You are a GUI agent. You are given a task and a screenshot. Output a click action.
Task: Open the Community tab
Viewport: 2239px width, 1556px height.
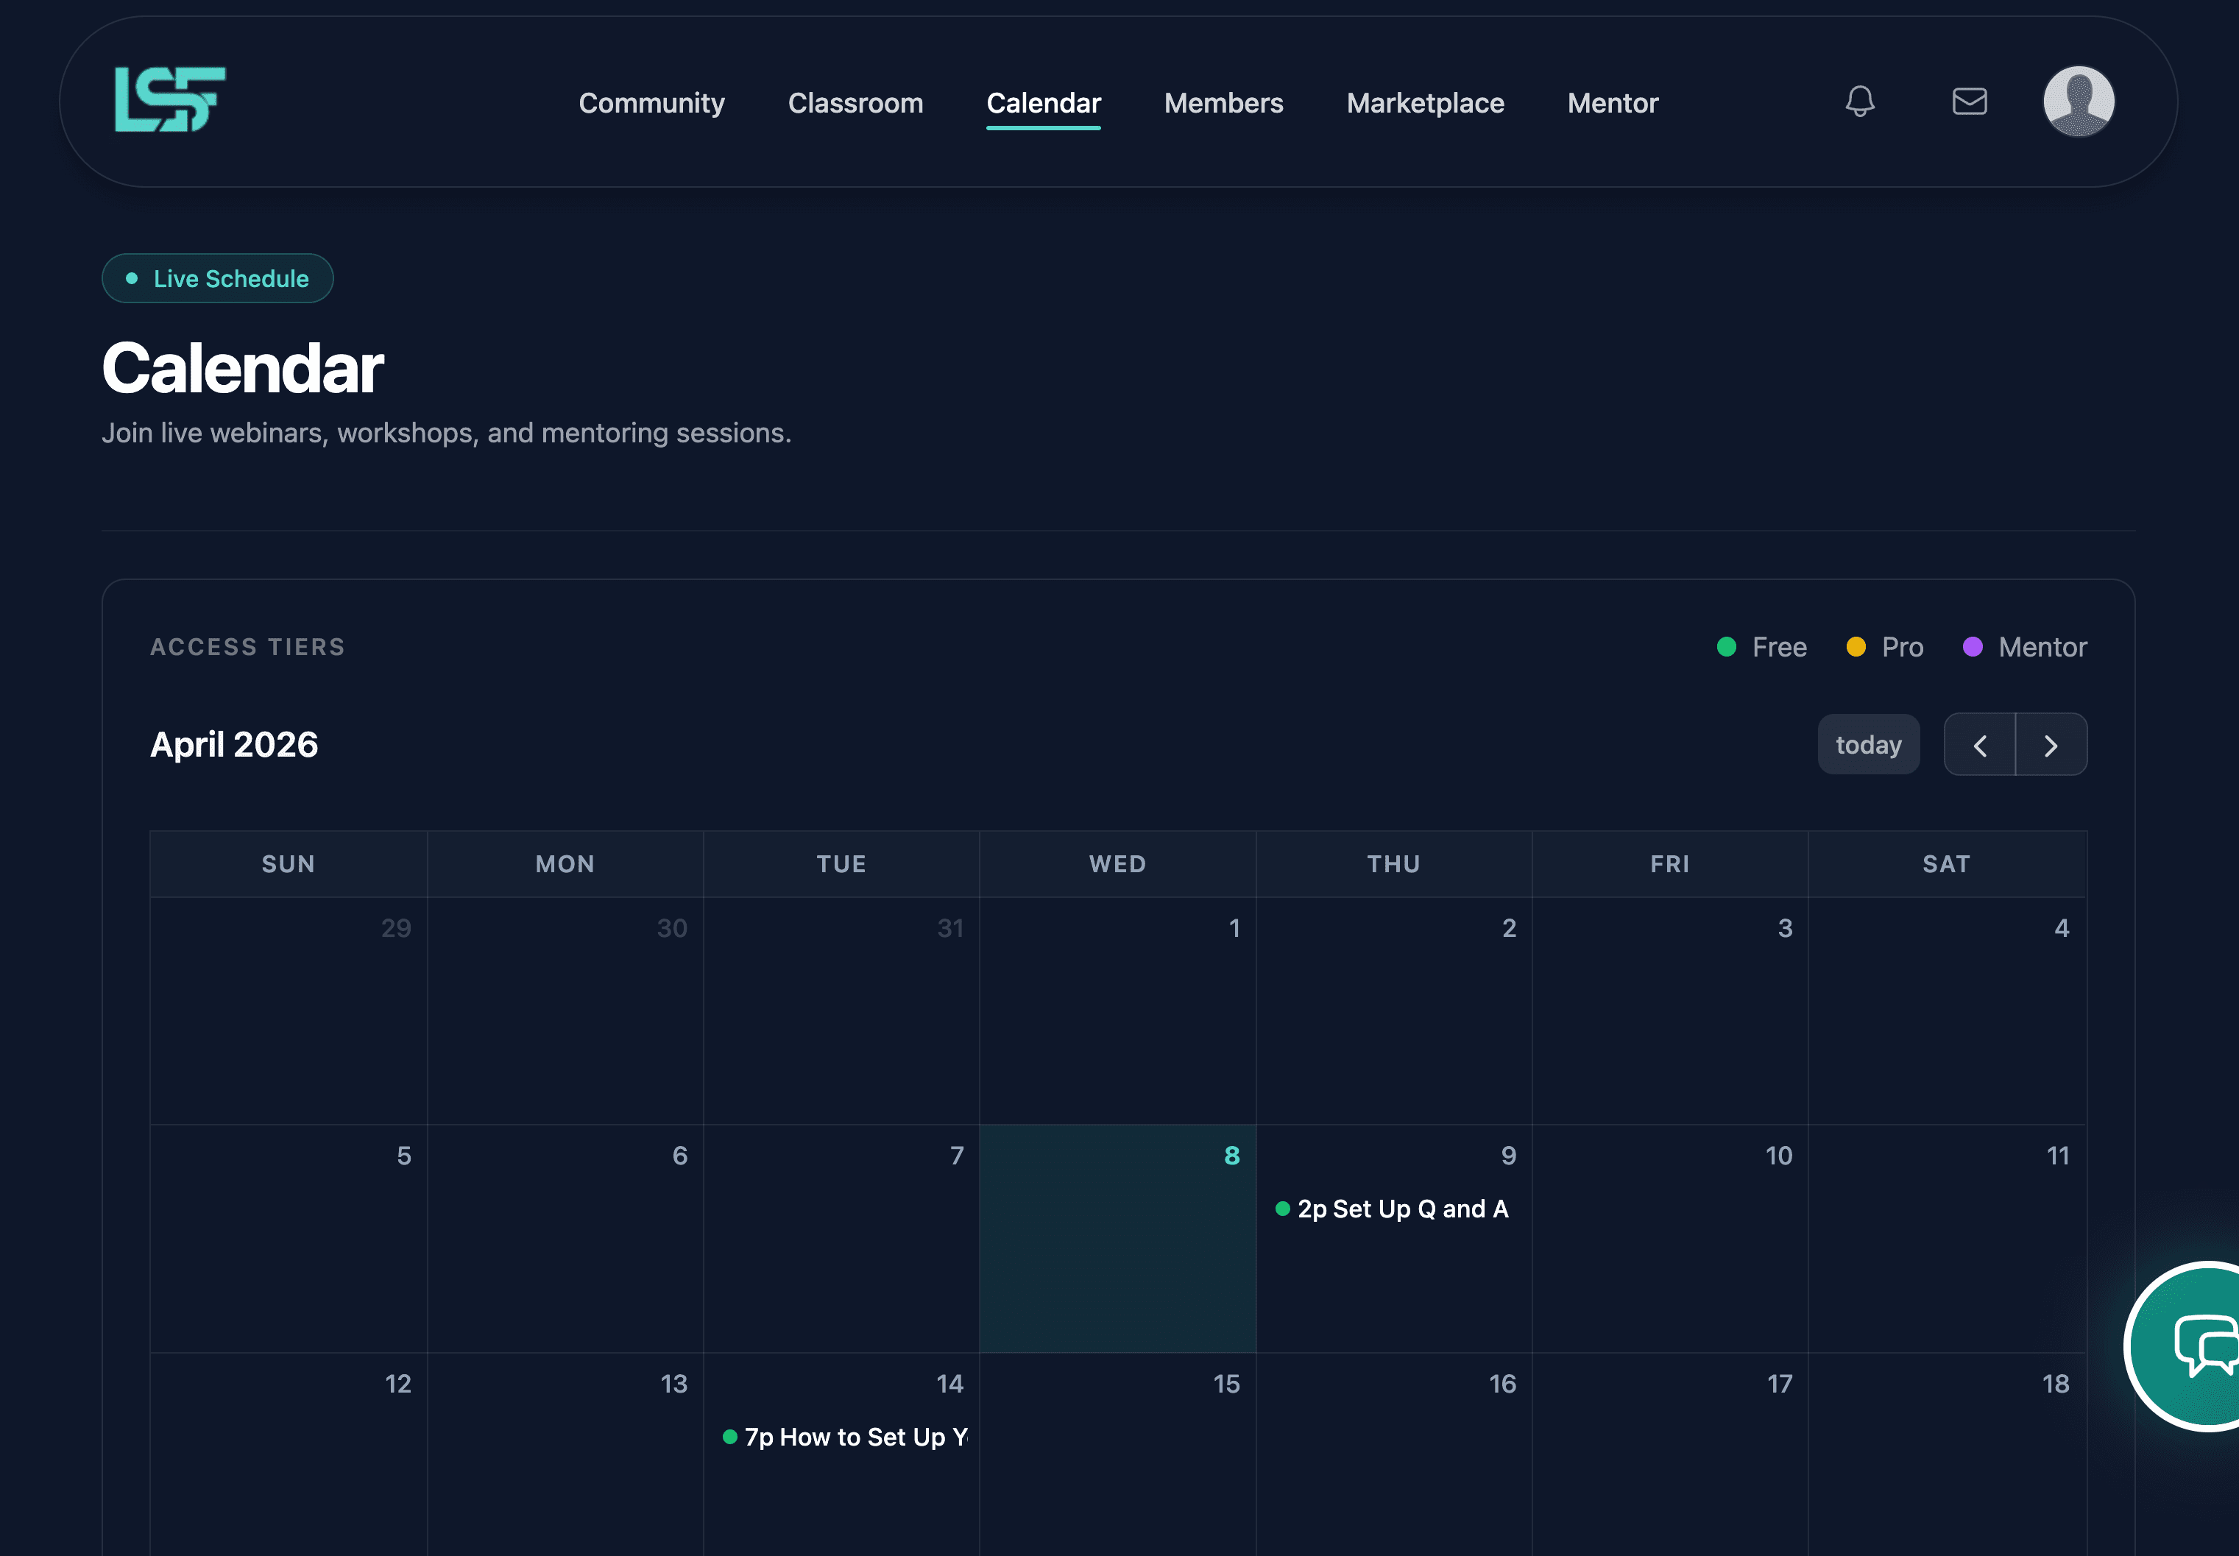tap(651, 103)
